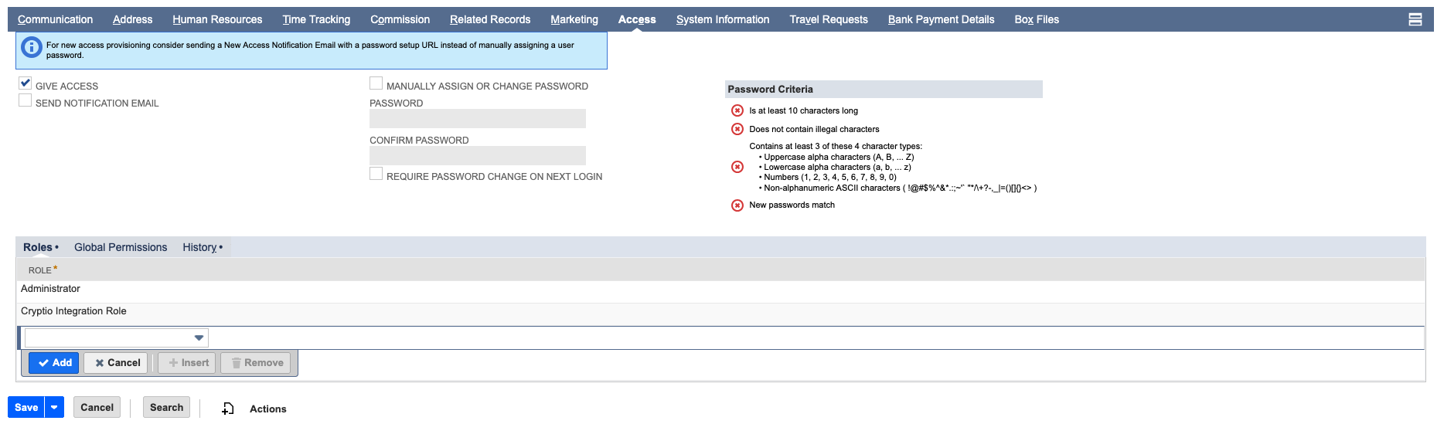Click red X icon beside New passwords match
Screen dimensions: 1444x424
pyautogui.click(x=737, y=205)
